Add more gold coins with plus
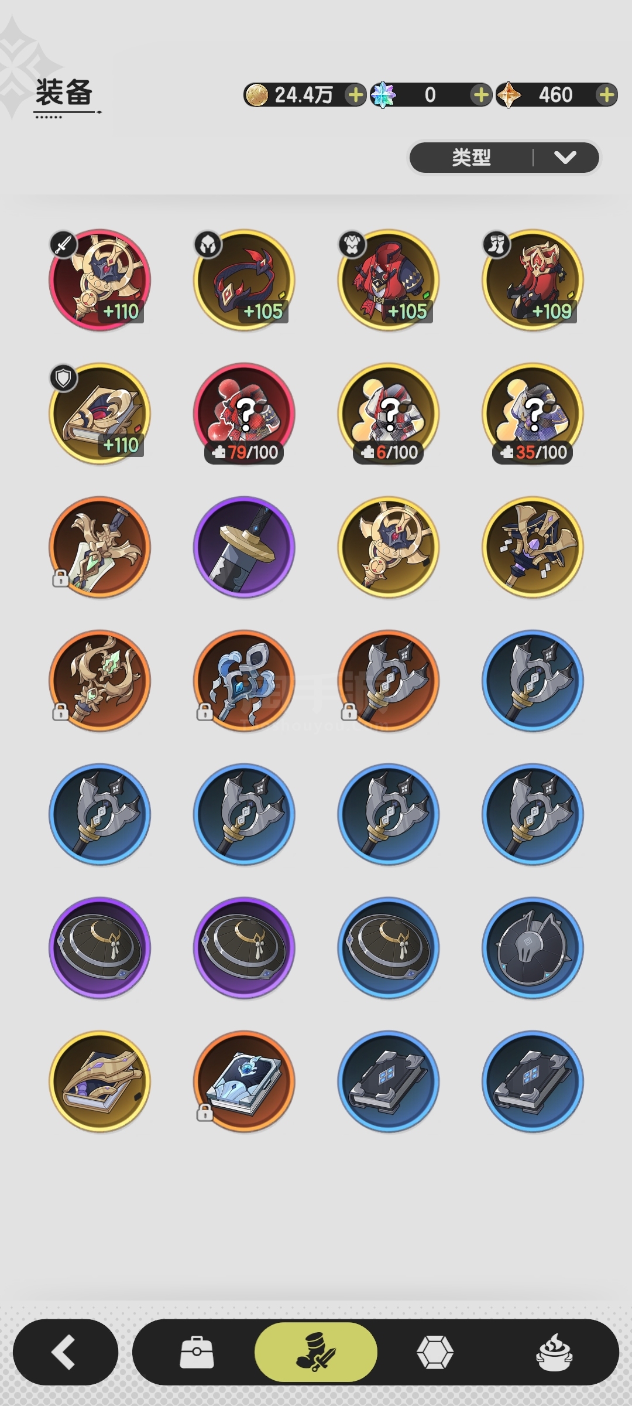Image resolution: width=632 pixels, height=1406 pixels. tap(355, 94)
